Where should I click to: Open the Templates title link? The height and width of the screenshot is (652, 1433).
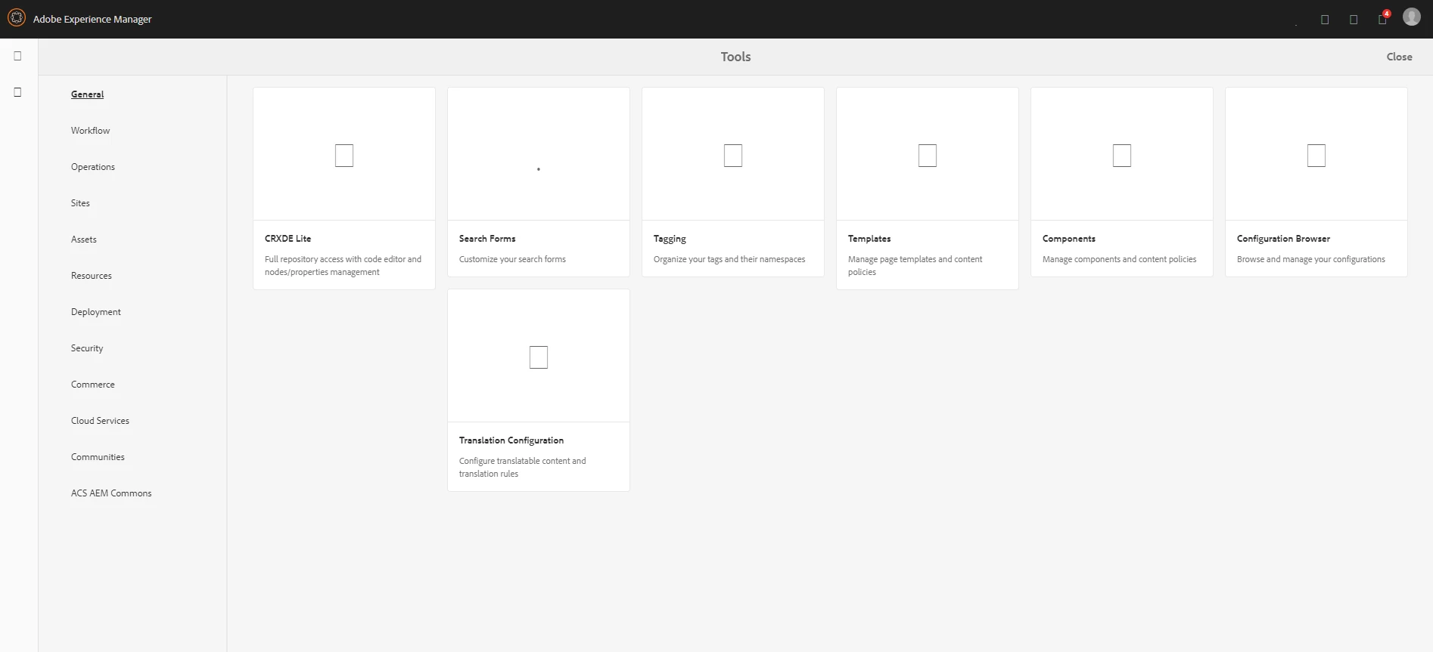[x=869, y=239]
